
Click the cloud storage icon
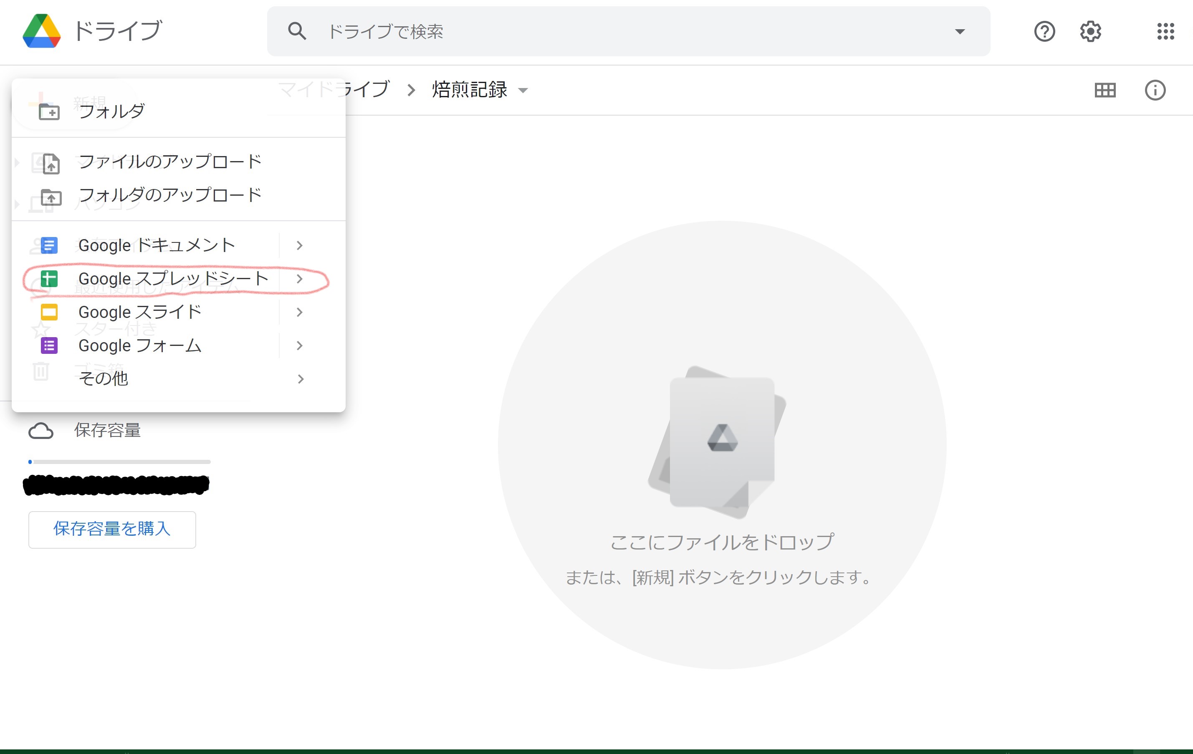click(40, 431)
